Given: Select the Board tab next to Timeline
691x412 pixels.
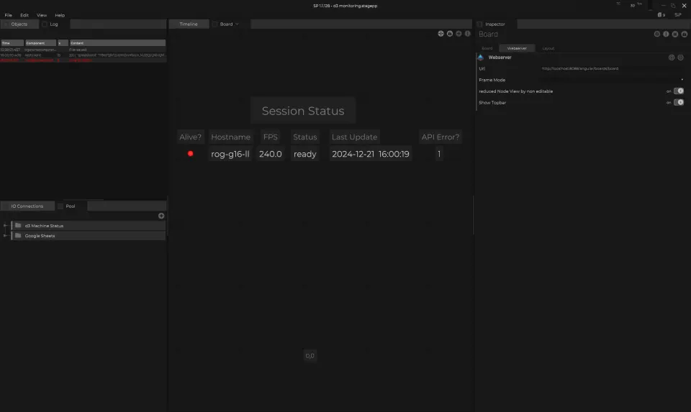Looking at the screenshot, I should coord(226,24).
